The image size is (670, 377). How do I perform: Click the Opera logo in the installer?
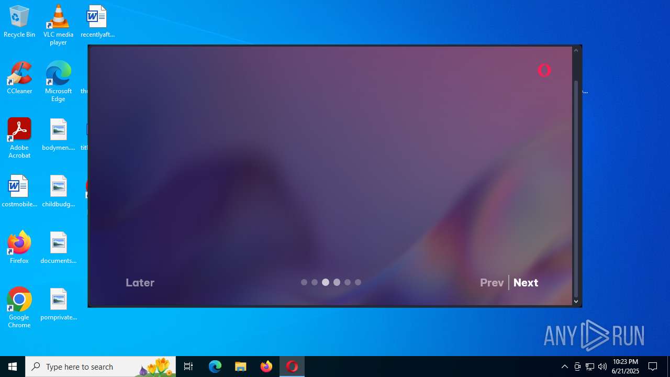(544, 70)
